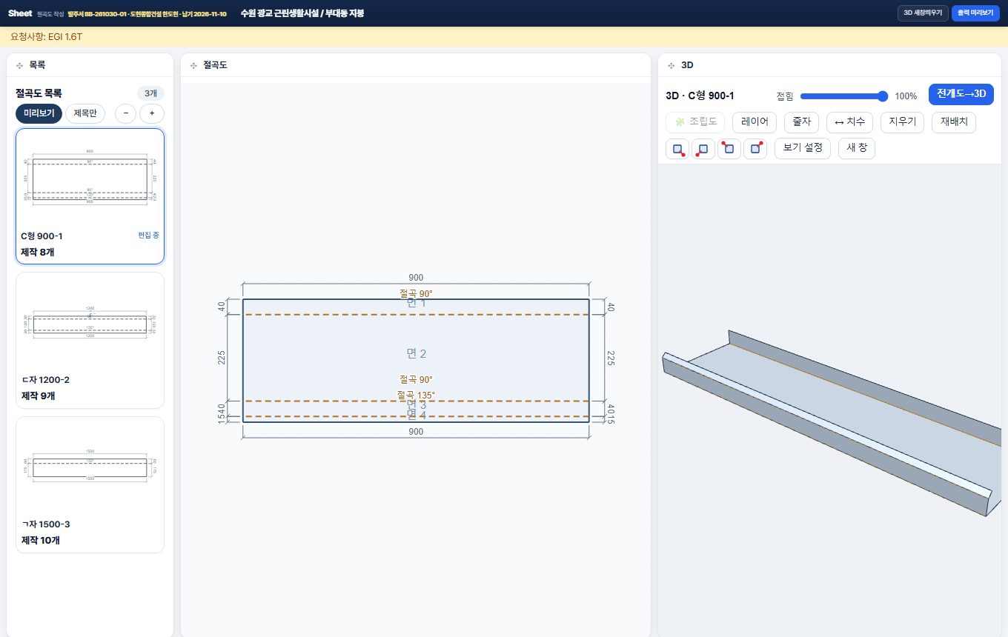Click the bottom-right corner view icon
Screen dimensions: 1008x637
point(677,149)
